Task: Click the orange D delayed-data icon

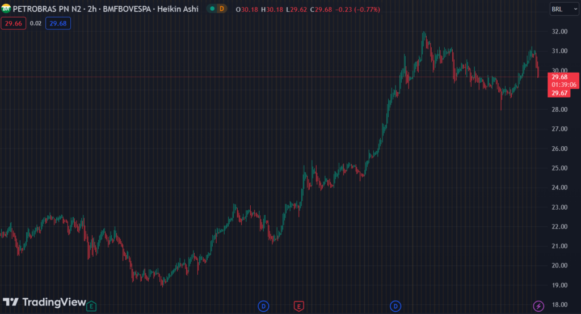Action: click(x=222, y=9)
